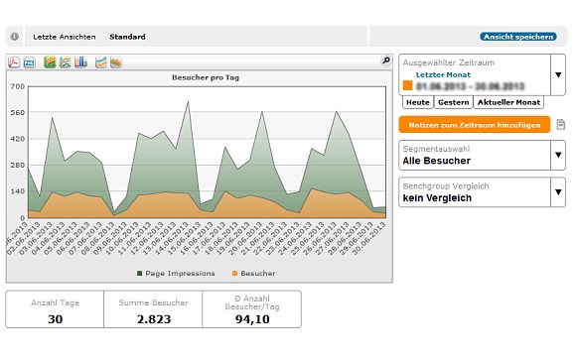Select the 30.06.2013 date axis label
Image resolution: width=576 pixels, height=357 pixels.
[368, 238]
